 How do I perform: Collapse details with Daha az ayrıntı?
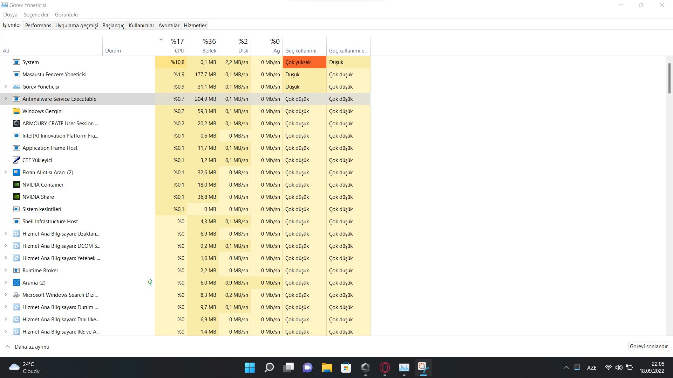click(x=28, y=346)
